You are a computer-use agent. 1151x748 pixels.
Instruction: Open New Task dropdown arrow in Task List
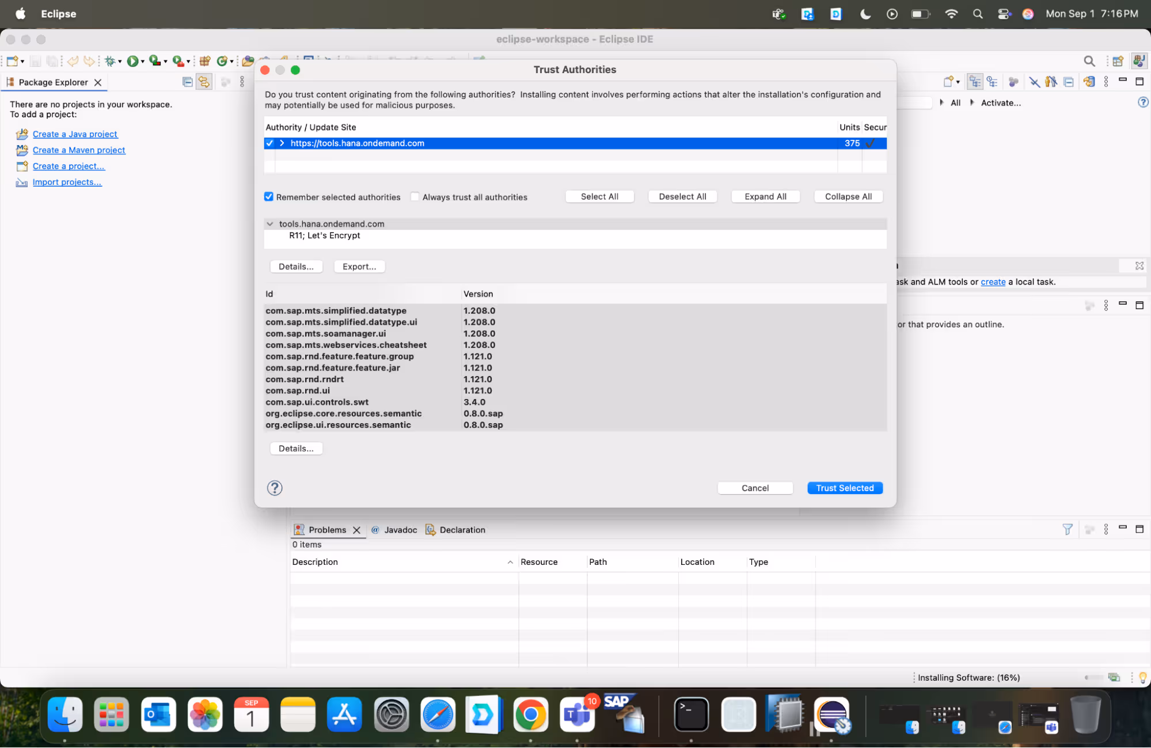958,82
